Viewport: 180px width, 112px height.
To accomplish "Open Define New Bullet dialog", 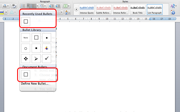I will pos(35,83).
